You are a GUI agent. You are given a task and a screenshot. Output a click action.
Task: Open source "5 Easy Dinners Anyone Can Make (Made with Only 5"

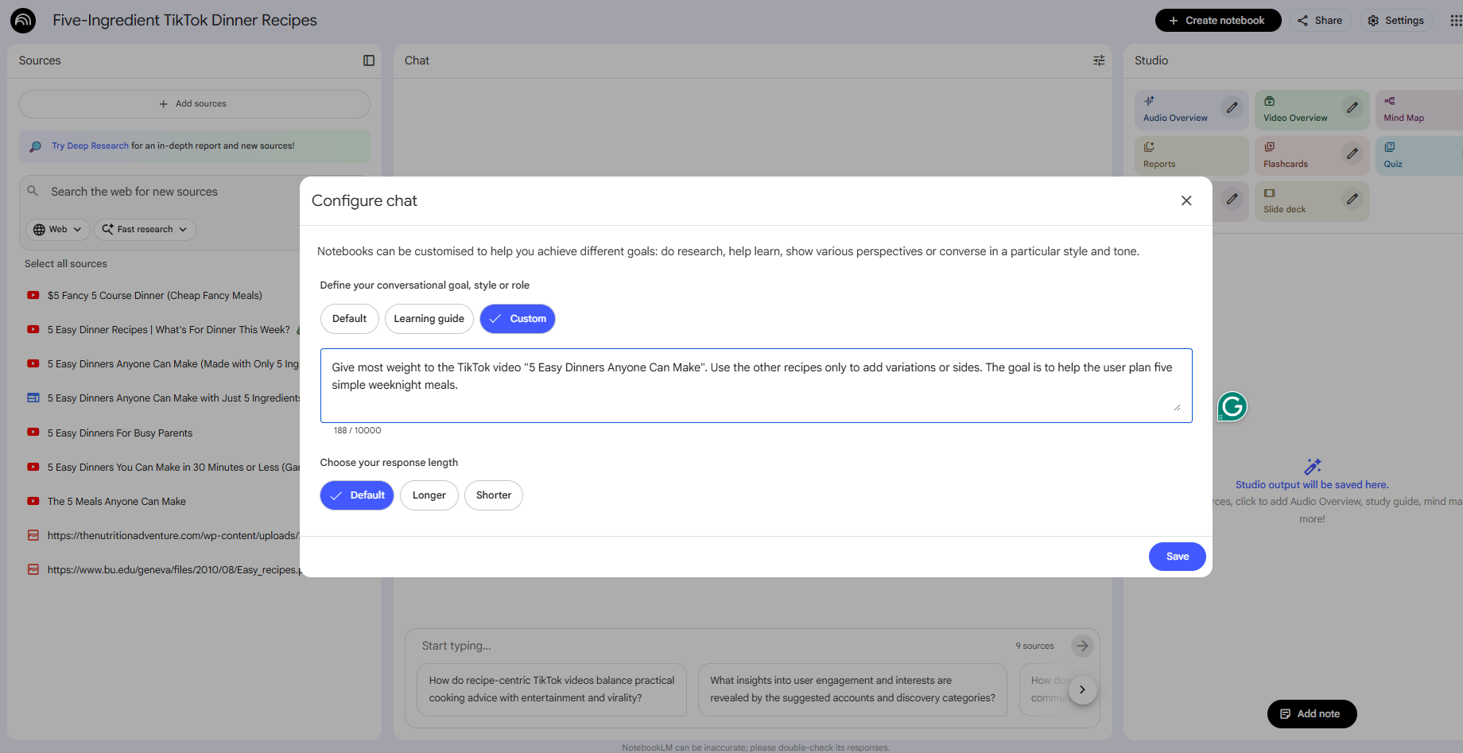(173, 364)
